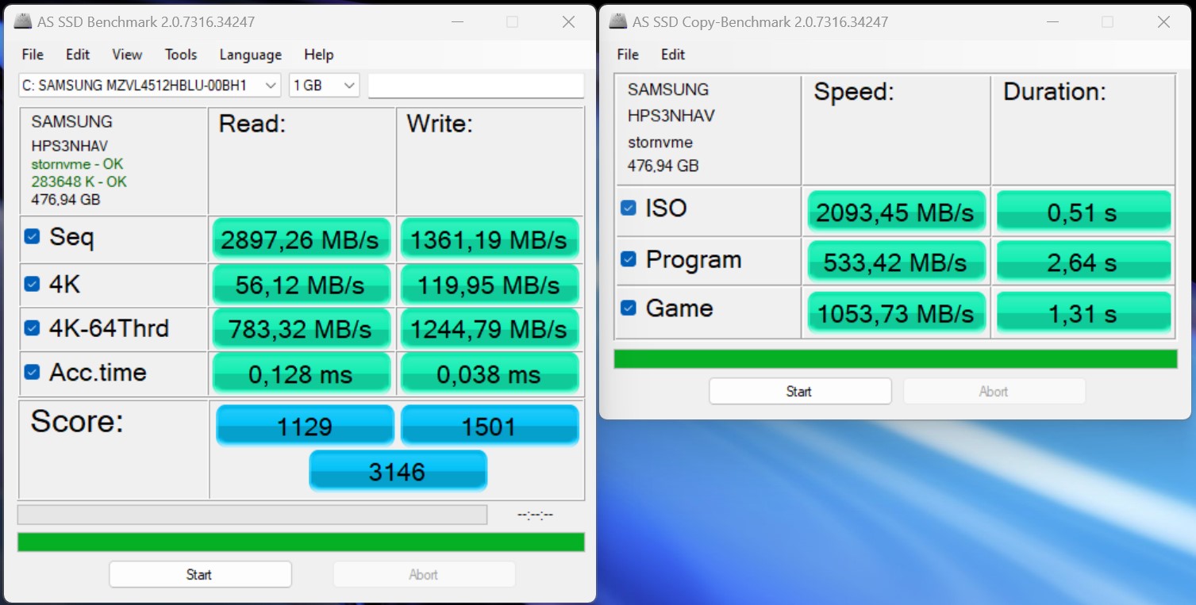Click the Score: label
Screen dimensions: 1196x605
click(77, 421)
